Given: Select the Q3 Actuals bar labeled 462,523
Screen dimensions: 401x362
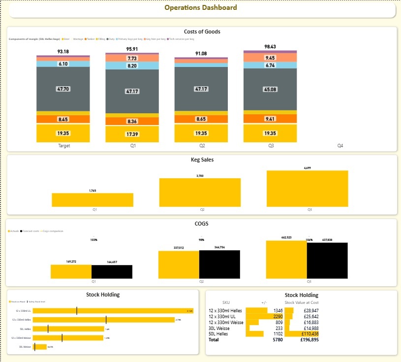Looking at the screenshot, I should pos(286,260).
